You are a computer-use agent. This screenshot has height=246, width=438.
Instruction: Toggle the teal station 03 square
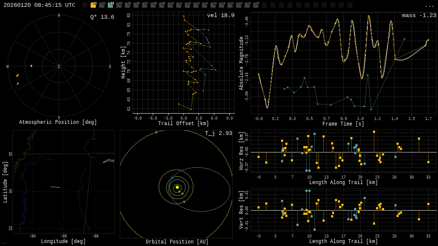[x=110, y=5]
